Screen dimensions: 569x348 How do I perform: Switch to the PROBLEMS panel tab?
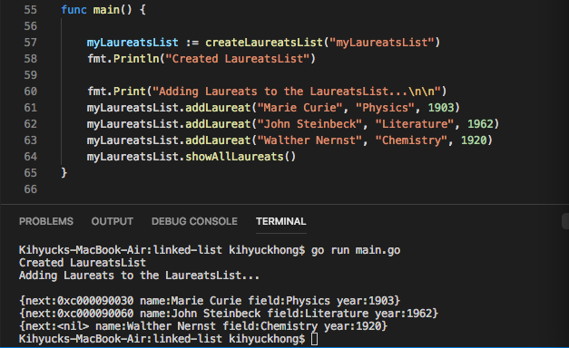[x=46, y=221]
